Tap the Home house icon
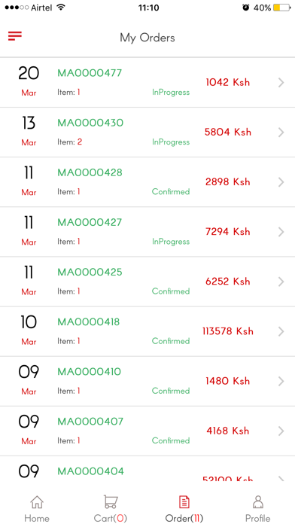Image resolution: width=295 pixels, height=524 pixels. coord(37,502)
